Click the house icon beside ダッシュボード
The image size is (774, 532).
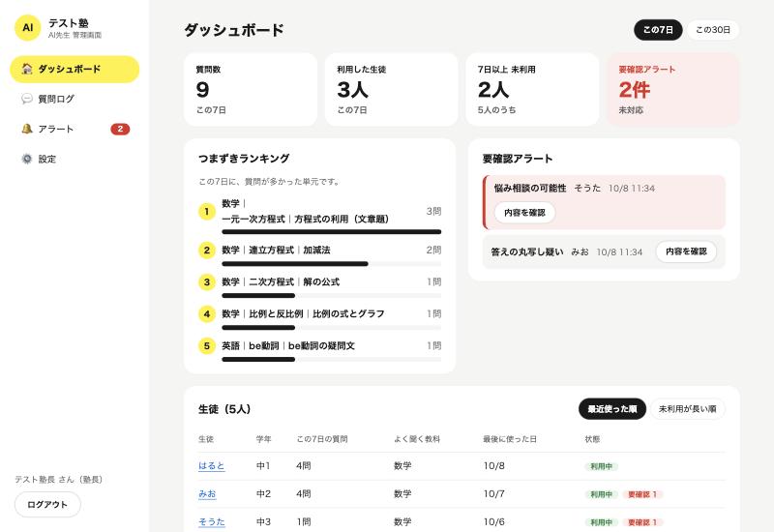tap(27, 69)
